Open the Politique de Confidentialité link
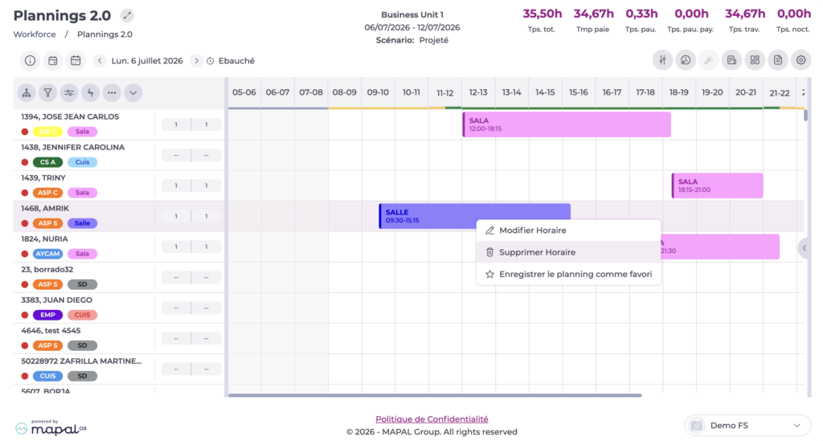Screen dimensions: 823x441 tap(432, 419)
